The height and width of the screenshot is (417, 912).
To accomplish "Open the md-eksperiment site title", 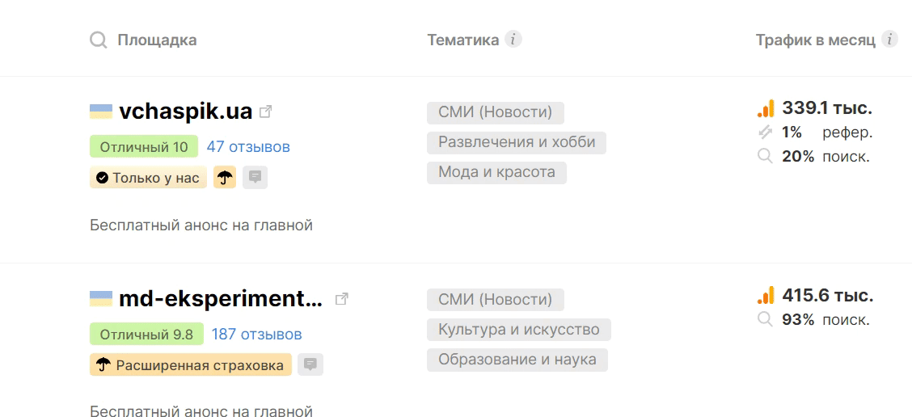I will (220, 299).
